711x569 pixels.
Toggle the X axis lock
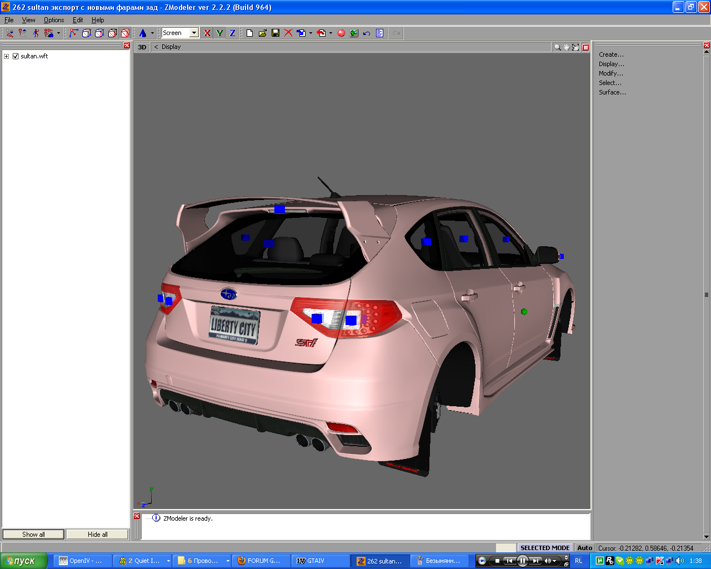pos(207,33)
